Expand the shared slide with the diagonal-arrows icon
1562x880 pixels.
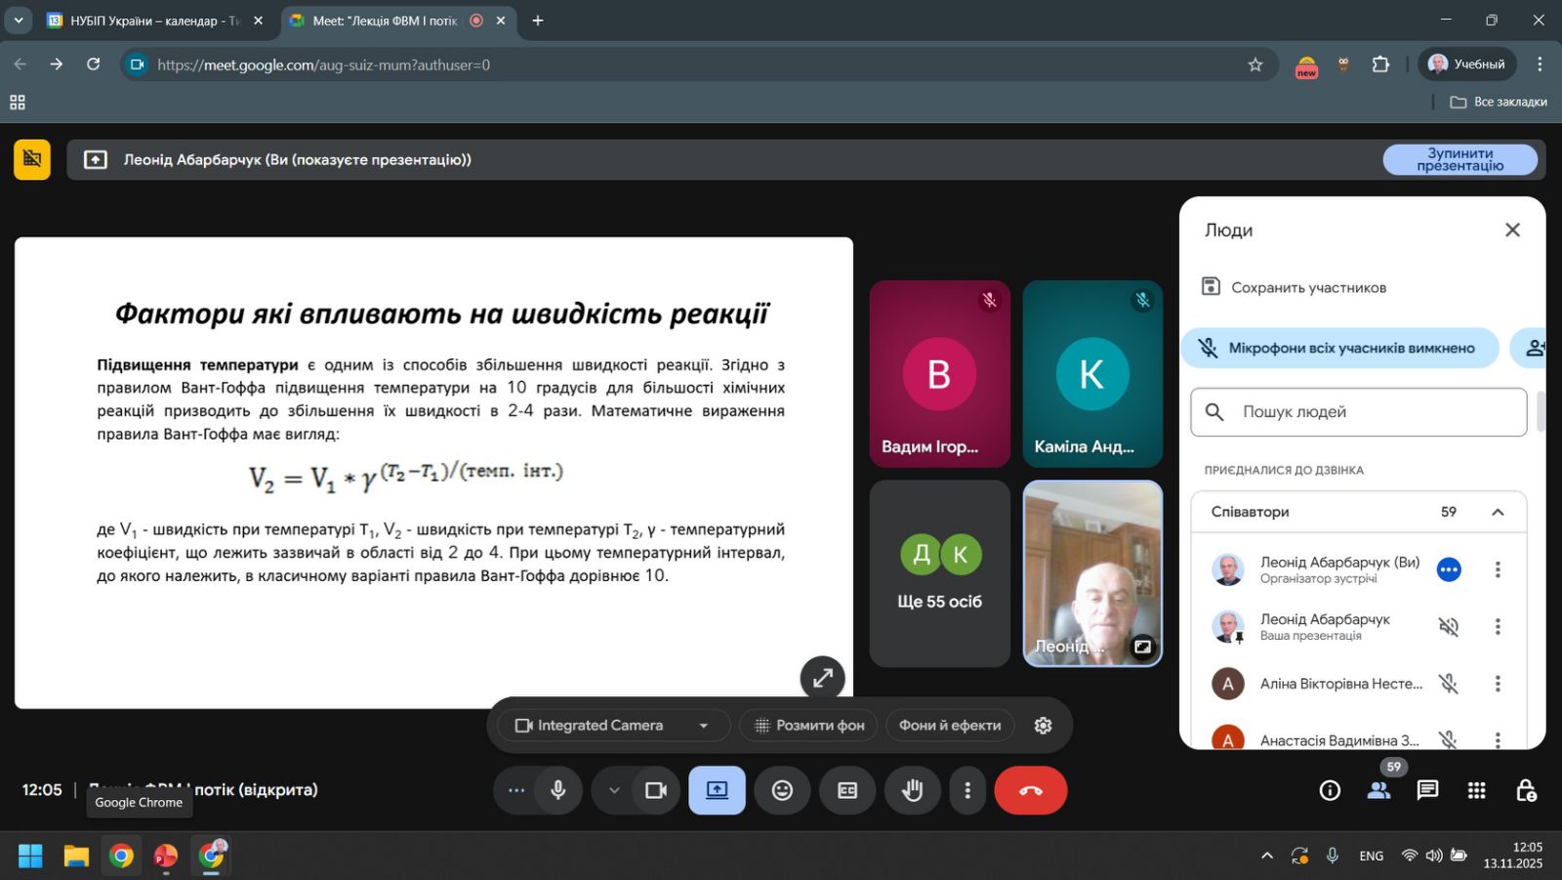823,677
